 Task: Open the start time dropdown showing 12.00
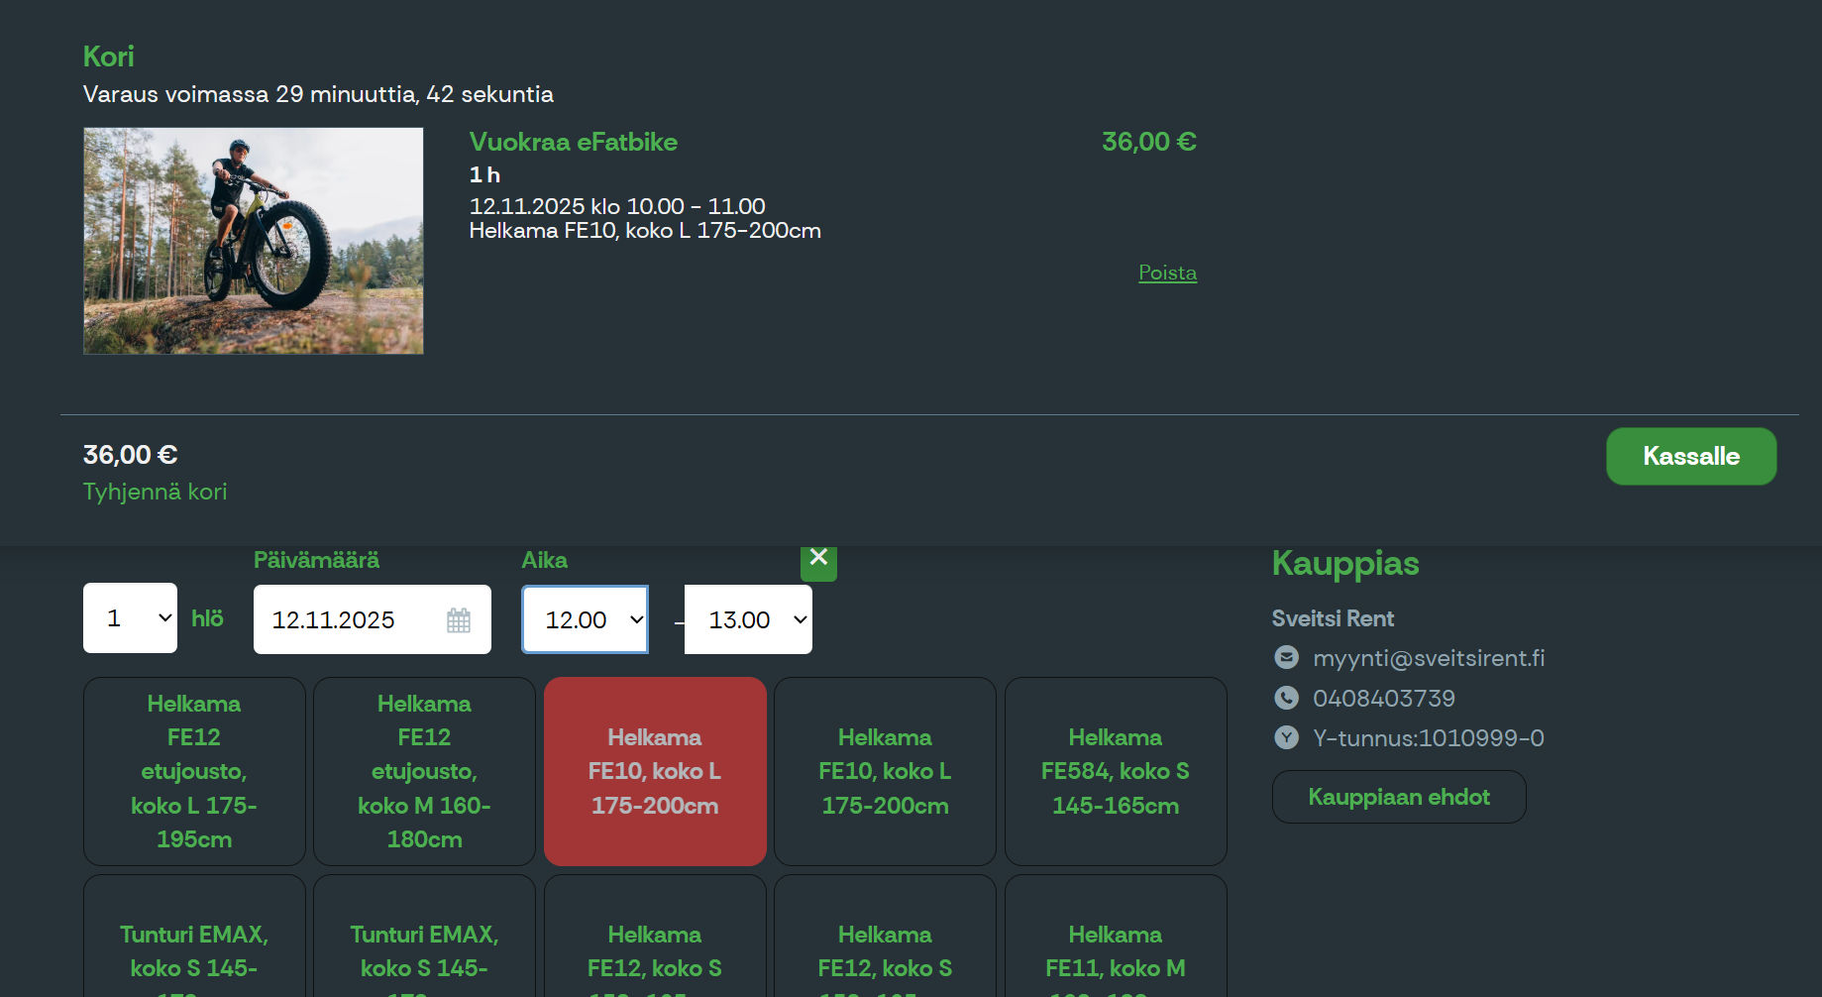click(x=586, y=619)
